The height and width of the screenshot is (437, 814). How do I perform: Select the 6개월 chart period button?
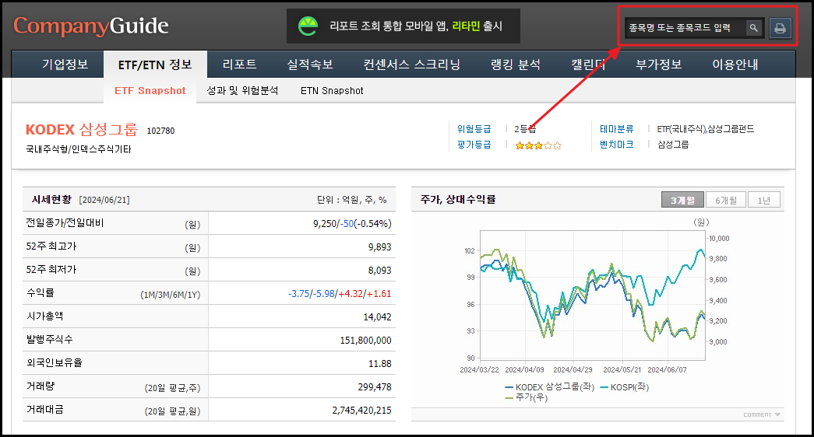(x=726, y=200)
